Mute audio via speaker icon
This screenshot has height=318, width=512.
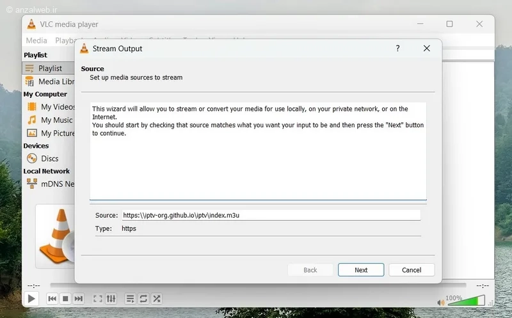[441, 303]
